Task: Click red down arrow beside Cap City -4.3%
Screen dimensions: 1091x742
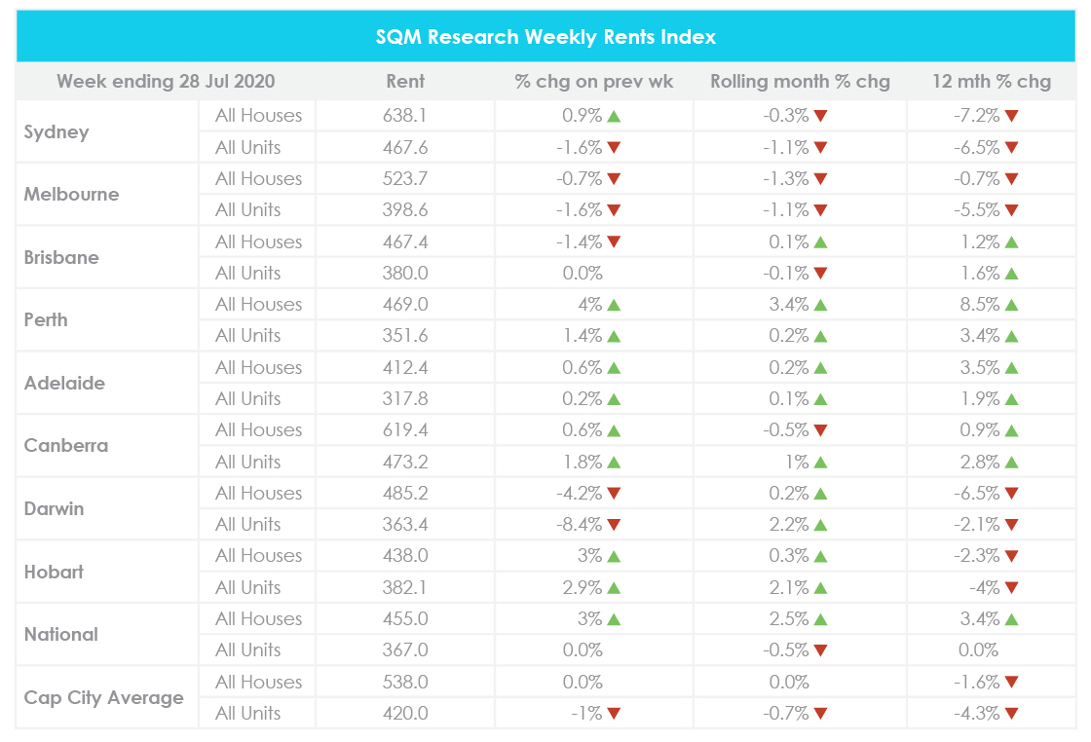Action: tap(1012, 714)
